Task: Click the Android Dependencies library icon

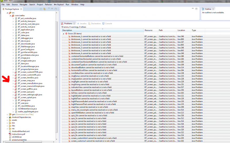Action: [10, 117]
